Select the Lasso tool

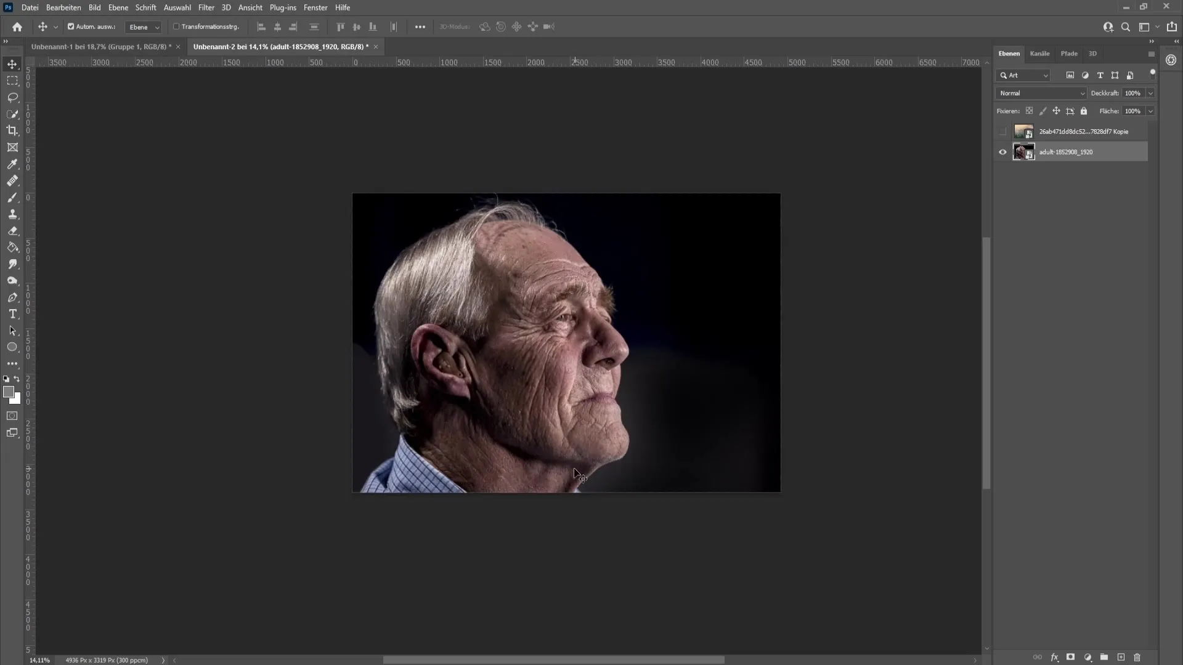pyautogui.click(x=12, y=97)
